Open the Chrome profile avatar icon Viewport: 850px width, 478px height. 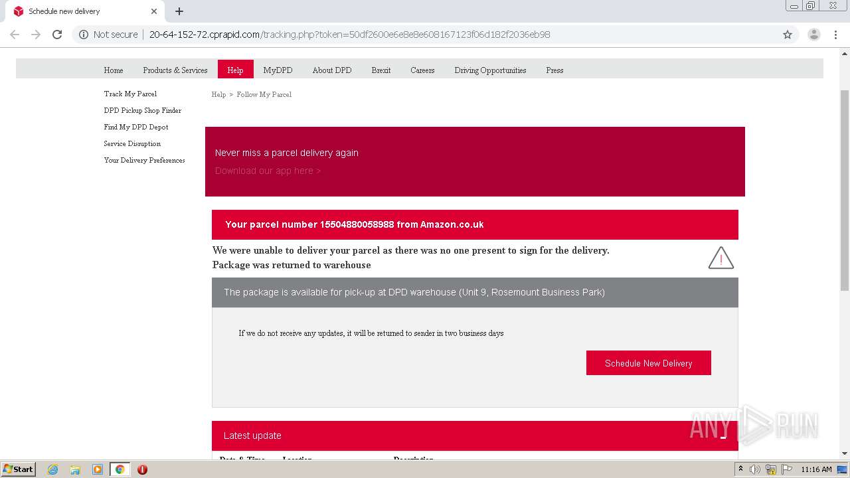coord(813,35)
